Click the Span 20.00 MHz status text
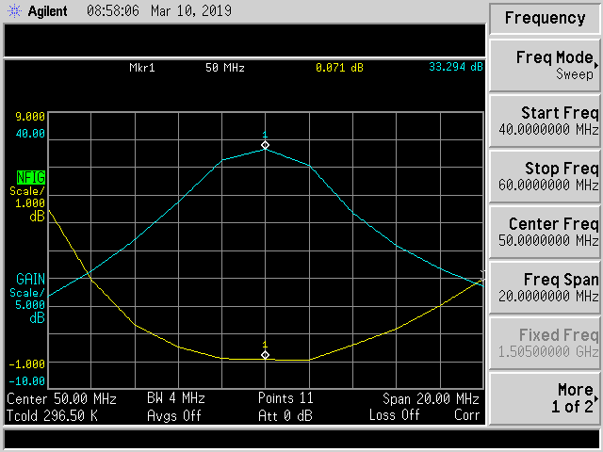This screenshot has height=452, width=603. click(x=431, y=399)
